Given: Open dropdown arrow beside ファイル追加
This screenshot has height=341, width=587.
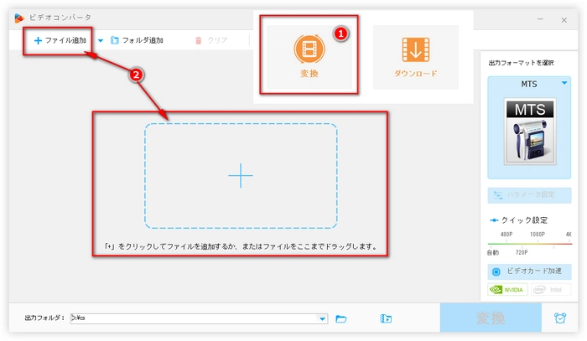Looking at the screenshot, I should click(x=101, y=40).
